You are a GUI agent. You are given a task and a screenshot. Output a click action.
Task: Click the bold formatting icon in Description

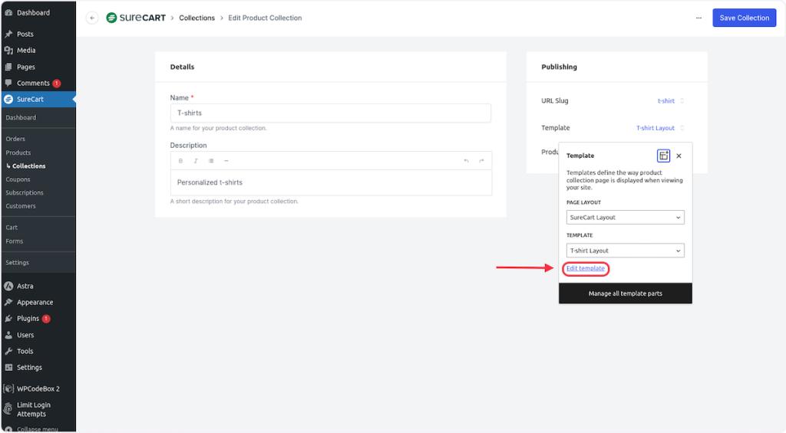181,161
